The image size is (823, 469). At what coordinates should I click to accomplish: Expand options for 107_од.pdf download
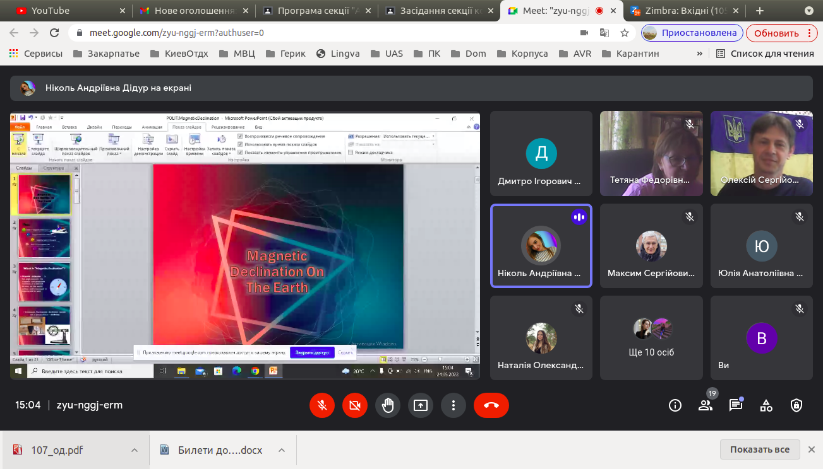point(135,450)
